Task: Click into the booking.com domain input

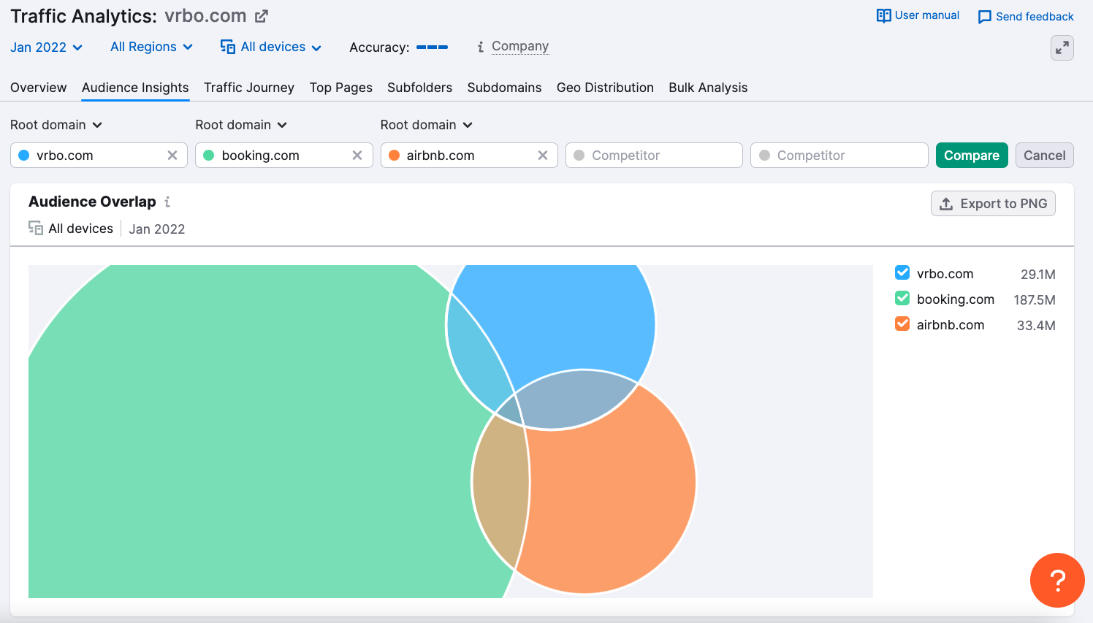Action: (x=284, y=156)
